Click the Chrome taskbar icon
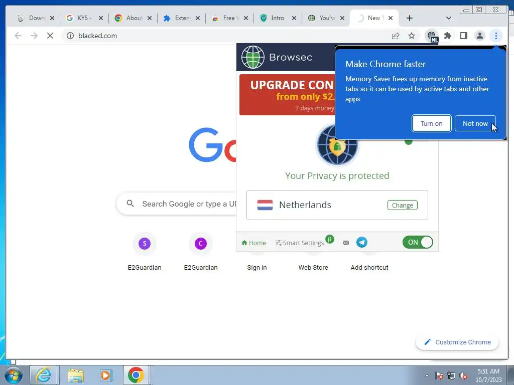514x385 pixels. (136, 375)
